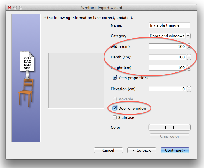Click the Height stepper arrows
204x168 pixels.
tap(189, 68)
